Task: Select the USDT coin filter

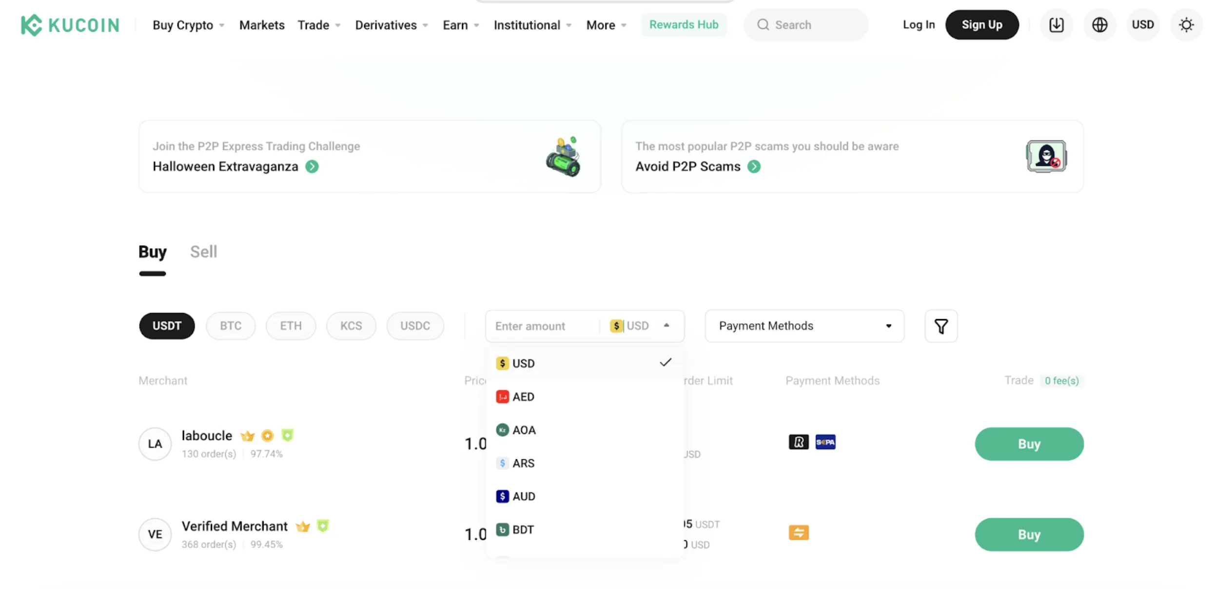Action: (x=167, y=326)
